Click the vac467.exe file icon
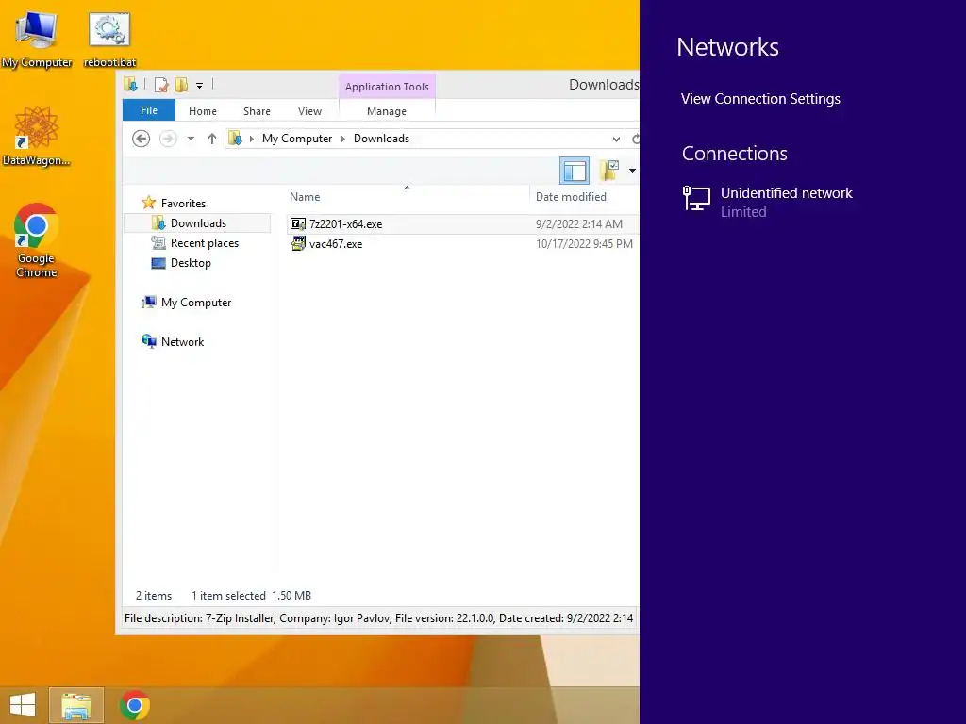Screen dimensions: 966x724 pos(298,244)
